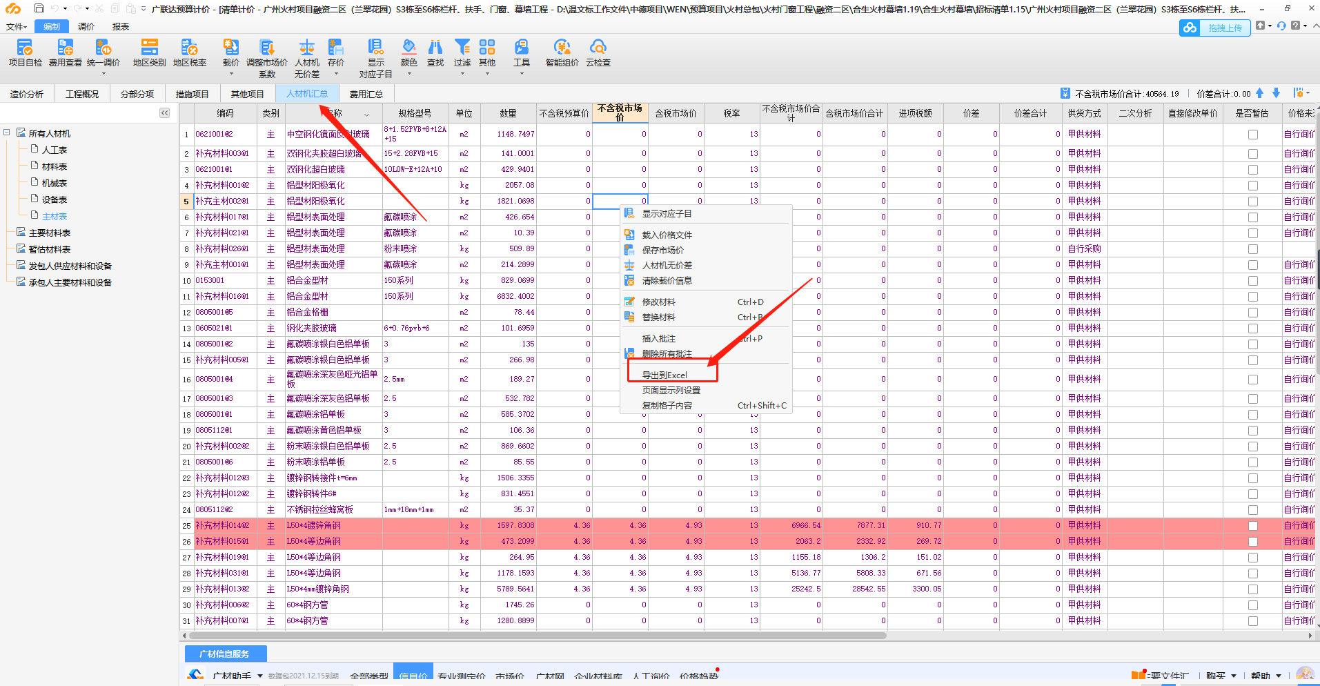Click the undo arrow in title bar
The image size is (1320, 686).
pyautogui.click(x=55, y=8)
